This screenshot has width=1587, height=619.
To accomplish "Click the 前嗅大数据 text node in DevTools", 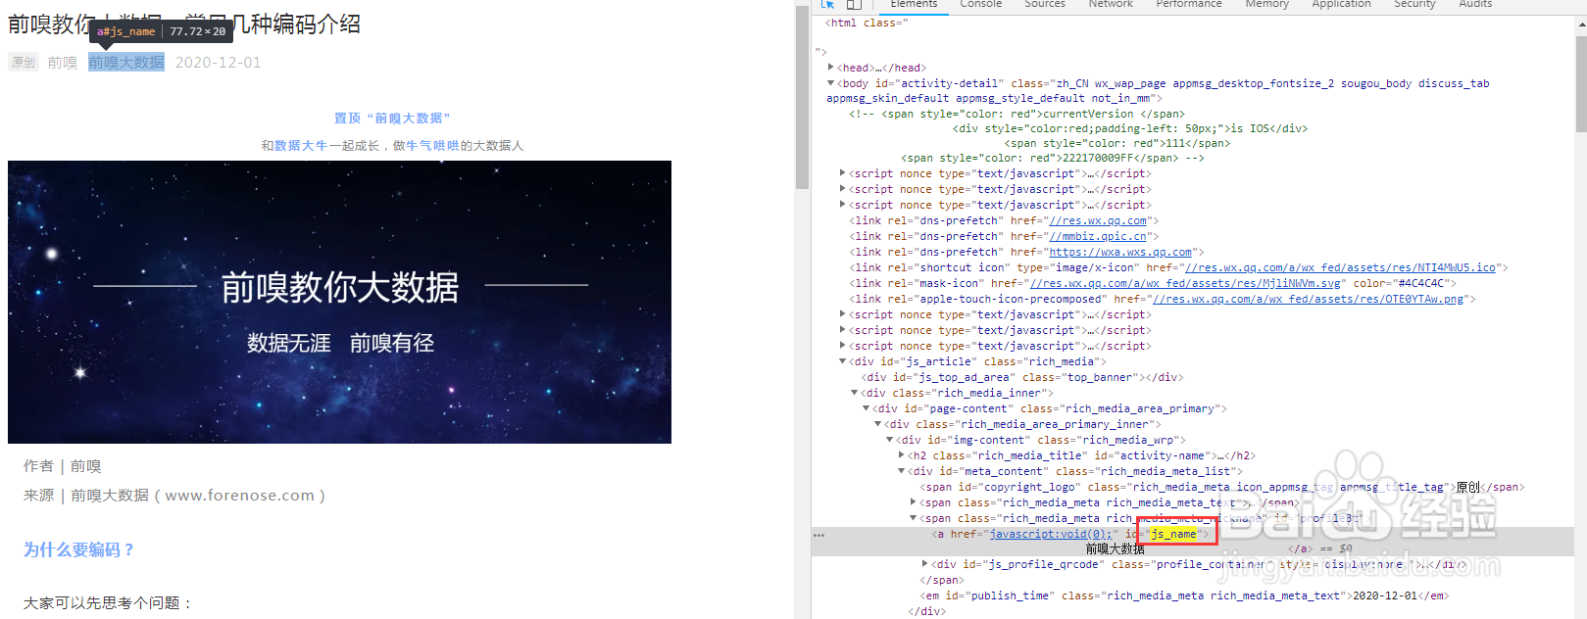I will [1115, 549].
